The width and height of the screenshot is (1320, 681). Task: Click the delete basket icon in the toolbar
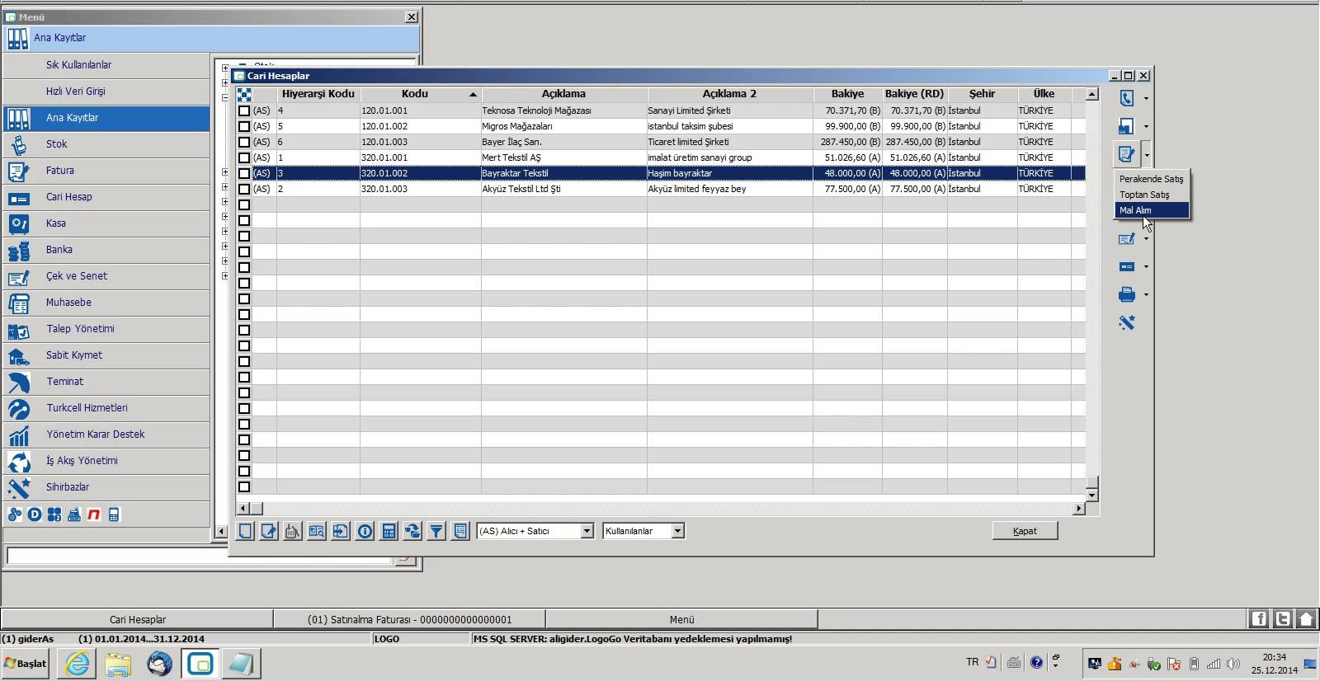(293, 532)
